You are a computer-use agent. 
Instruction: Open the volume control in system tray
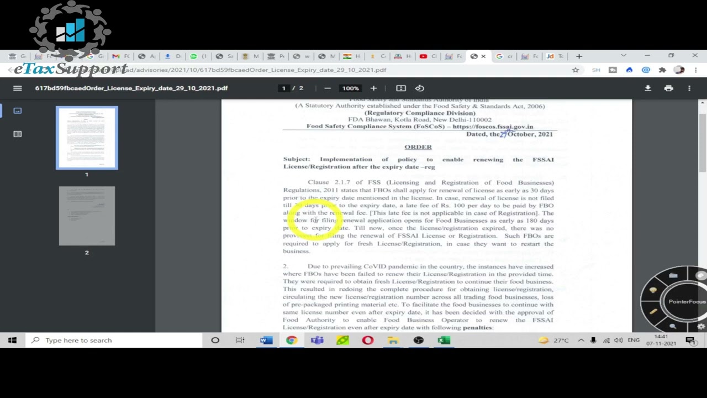(618, 340)
